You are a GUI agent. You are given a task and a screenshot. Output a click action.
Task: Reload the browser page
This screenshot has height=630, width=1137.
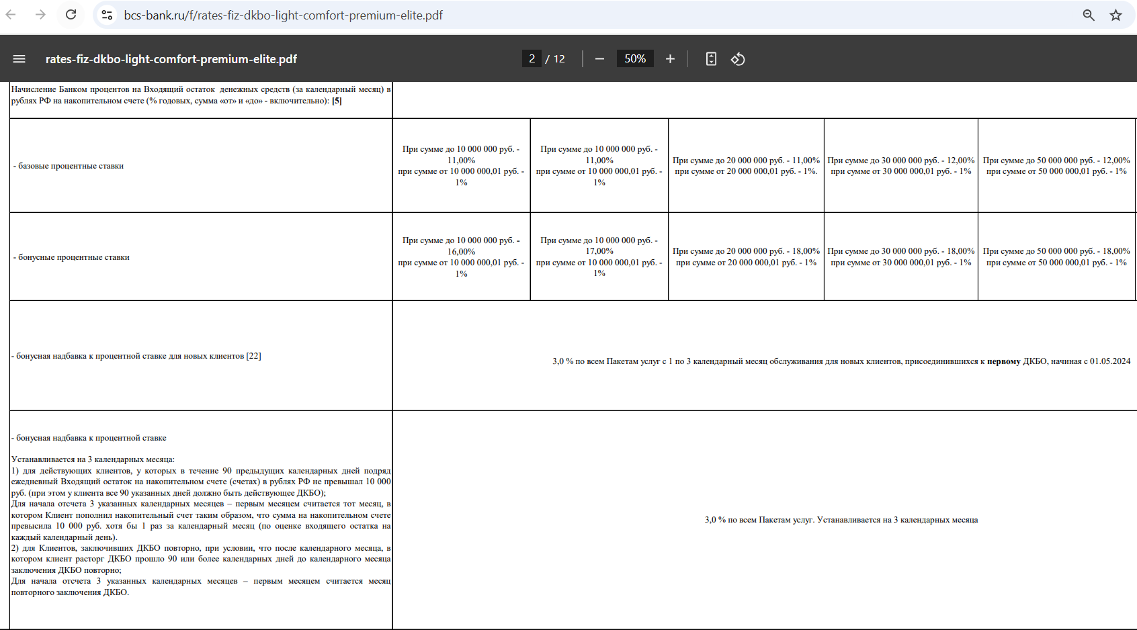pos(71,15)
